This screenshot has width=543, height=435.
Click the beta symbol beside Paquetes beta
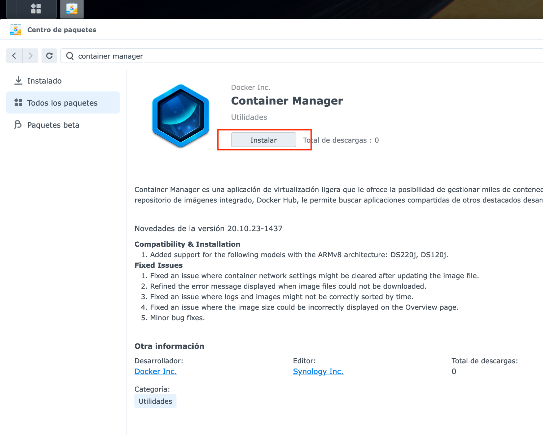pos(18,124)
